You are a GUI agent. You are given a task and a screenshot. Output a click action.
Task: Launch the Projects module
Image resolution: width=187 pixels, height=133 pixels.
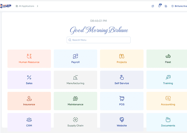click(x=122, y=59)
